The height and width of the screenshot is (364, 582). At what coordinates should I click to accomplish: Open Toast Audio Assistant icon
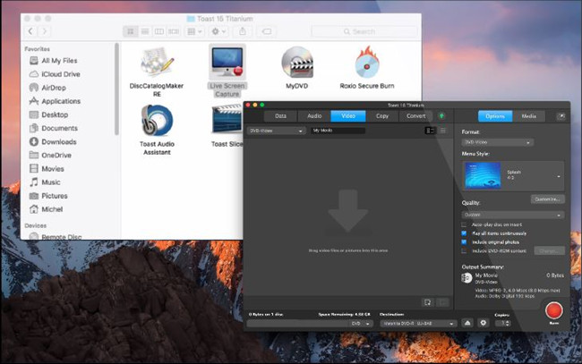tap(157, 121)
